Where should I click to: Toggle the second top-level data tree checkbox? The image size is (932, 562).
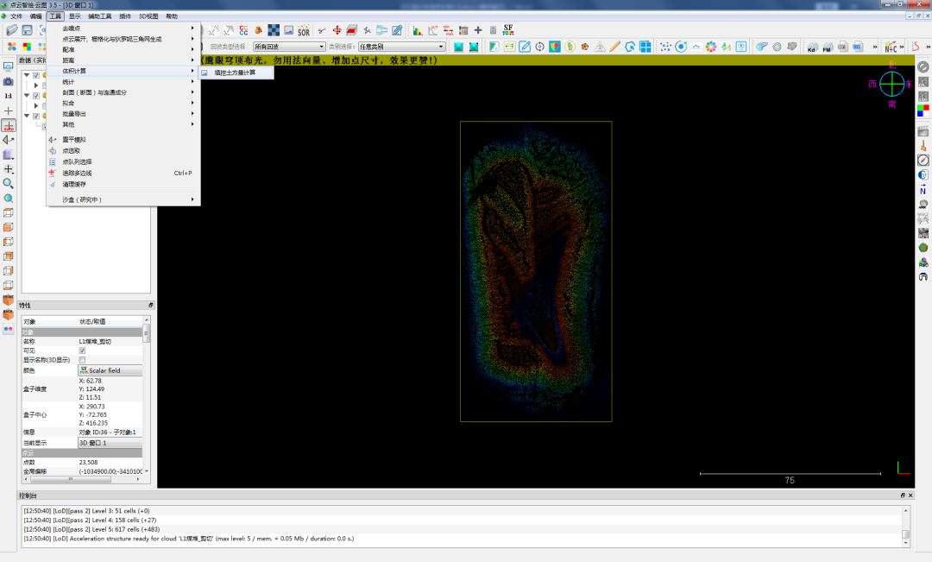(36, 96)
